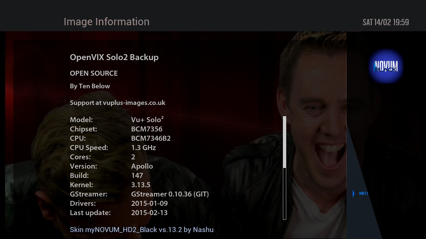Click the Model: label
The width and height of the screenshot is (426, 239).
click(81, 120)
